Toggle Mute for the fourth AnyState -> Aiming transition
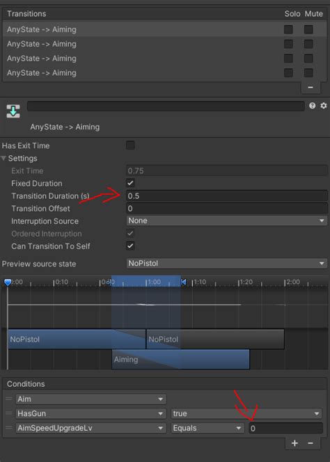 pos(308,73)
